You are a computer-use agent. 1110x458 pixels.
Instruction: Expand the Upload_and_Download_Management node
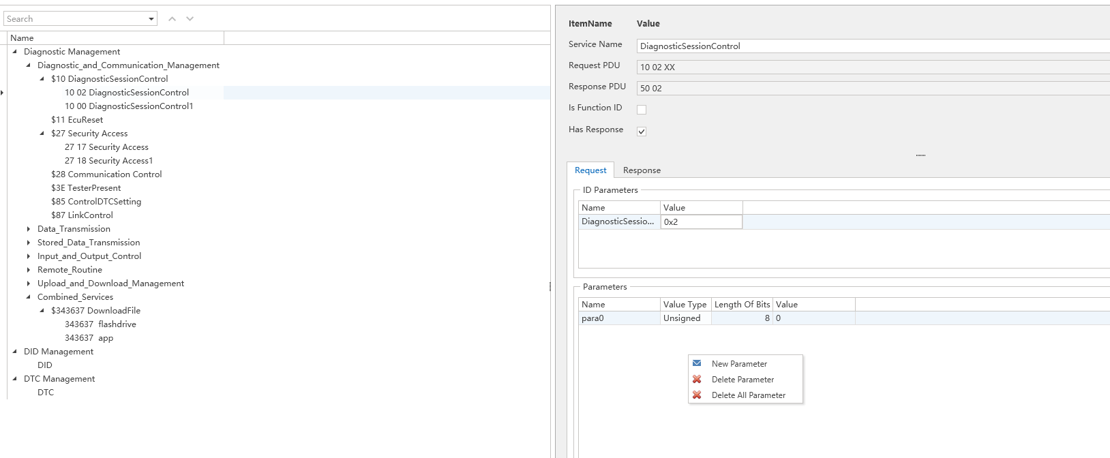click(29, 284)
